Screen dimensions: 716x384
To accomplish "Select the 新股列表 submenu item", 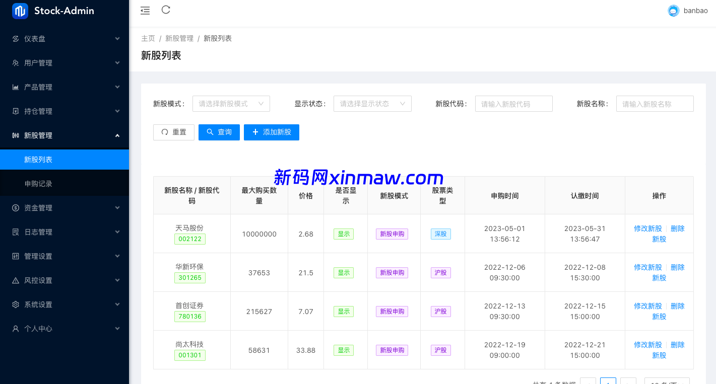I will [38, 160].
